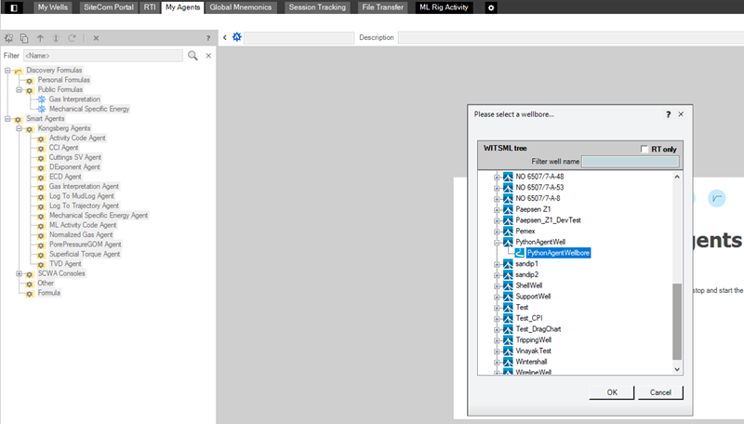Click the search magnifier icon

click(193, 56)
